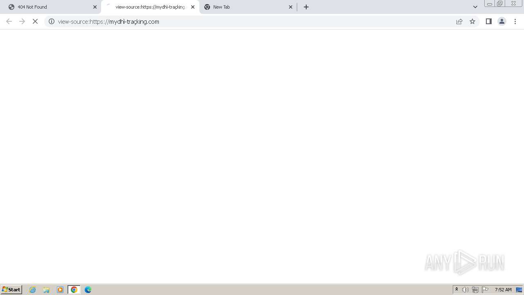The image size is (524, 295).
Task: Open Action Center flag icon
Action: pos(485,290)
